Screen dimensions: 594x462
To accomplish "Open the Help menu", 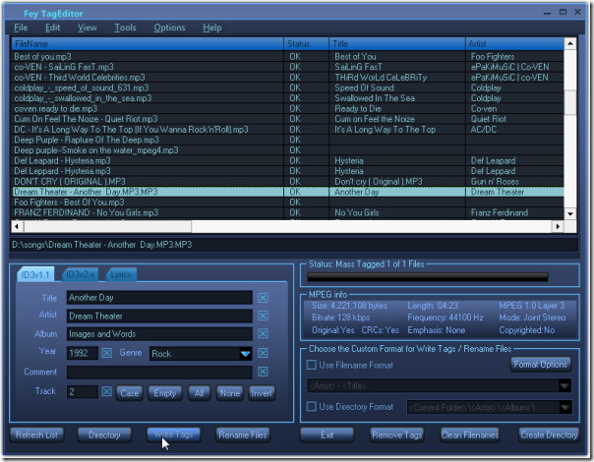I will pyautogui.click(x=212, y=28).
